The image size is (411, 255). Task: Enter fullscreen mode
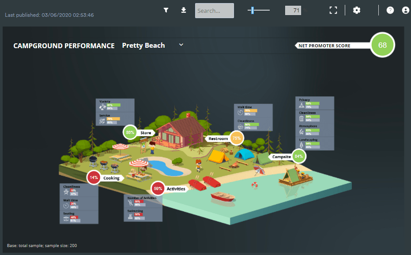[x=333, y=10]
